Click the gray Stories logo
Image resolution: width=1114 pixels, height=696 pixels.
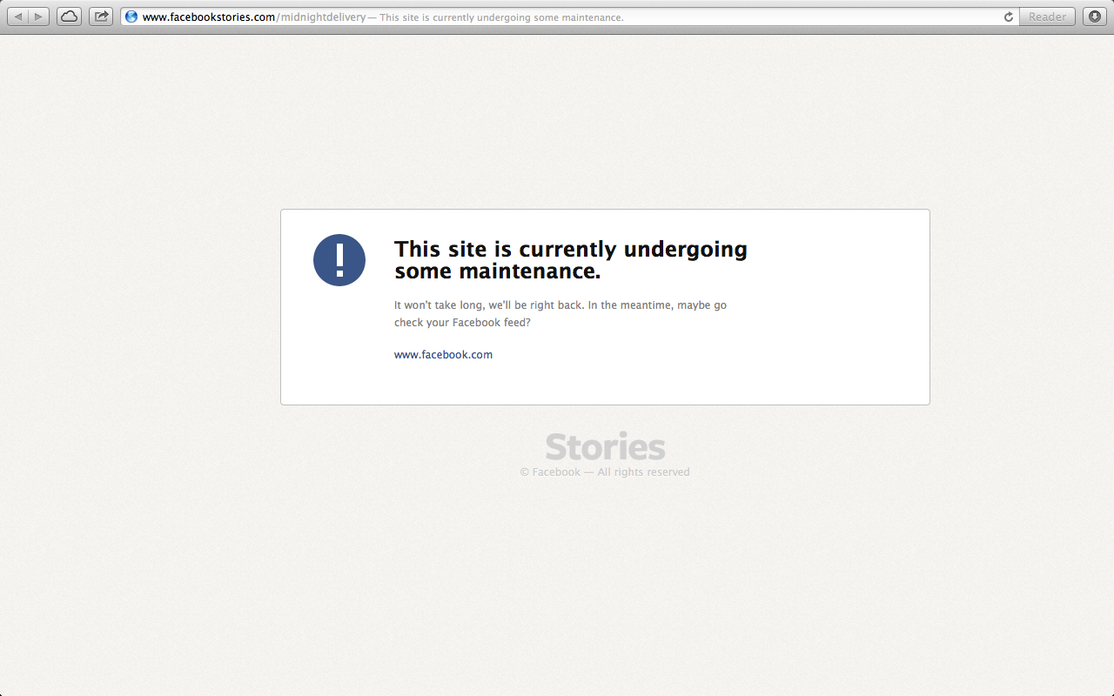click(x=605, y=447)
